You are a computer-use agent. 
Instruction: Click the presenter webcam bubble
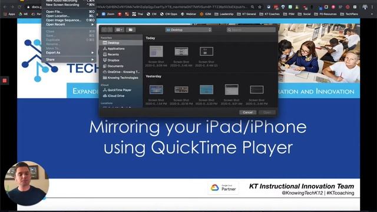coord(27,184)
